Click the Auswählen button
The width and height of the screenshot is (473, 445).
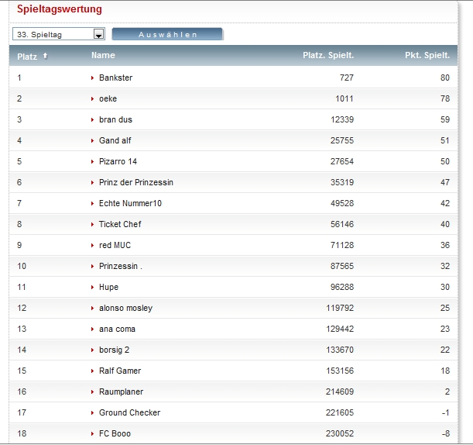167,34
